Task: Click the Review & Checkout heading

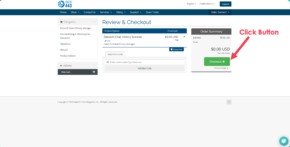Action: click(x=127, y=22)
